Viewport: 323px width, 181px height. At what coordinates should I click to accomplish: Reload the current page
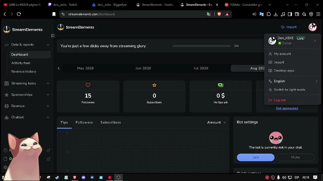pyautogui.click(x=19, y=14)
